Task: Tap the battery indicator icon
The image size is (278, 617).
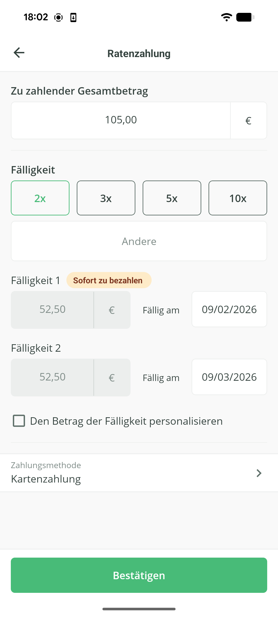Action: (245, 17)
